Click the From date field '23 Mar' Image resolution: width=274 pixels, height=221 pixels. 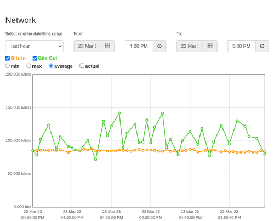click(87, 46)
